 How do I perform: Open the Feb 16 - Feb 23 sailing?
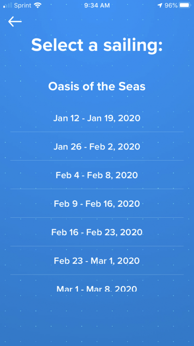97,232
